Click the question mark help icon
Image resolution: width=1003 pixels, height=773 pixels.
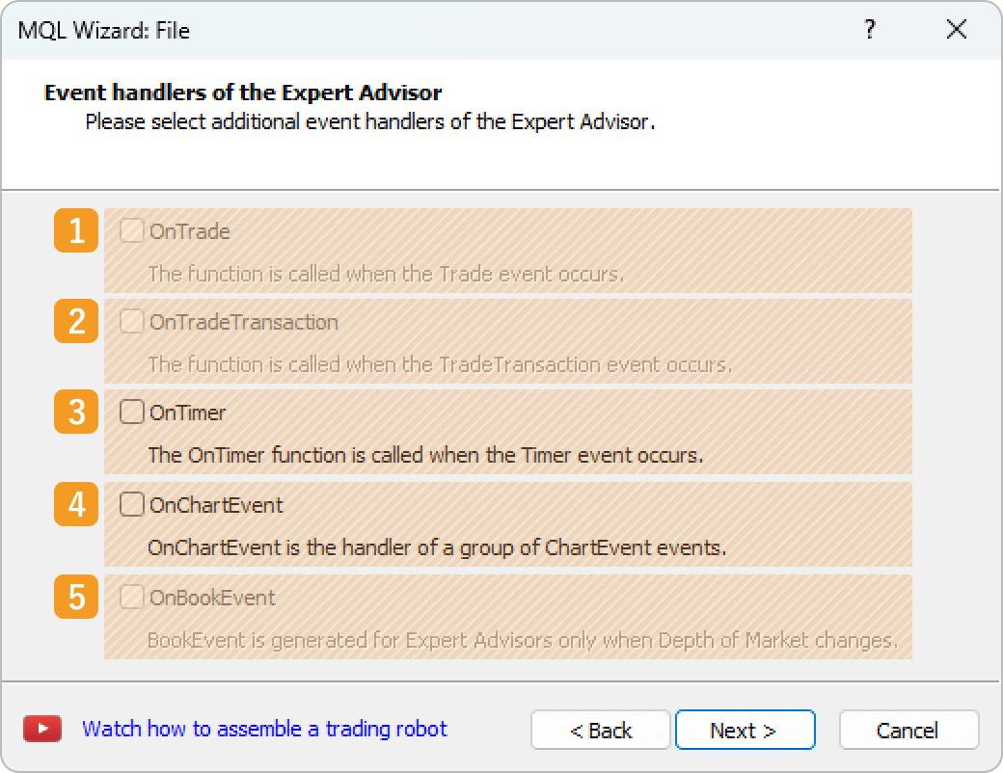870,30
